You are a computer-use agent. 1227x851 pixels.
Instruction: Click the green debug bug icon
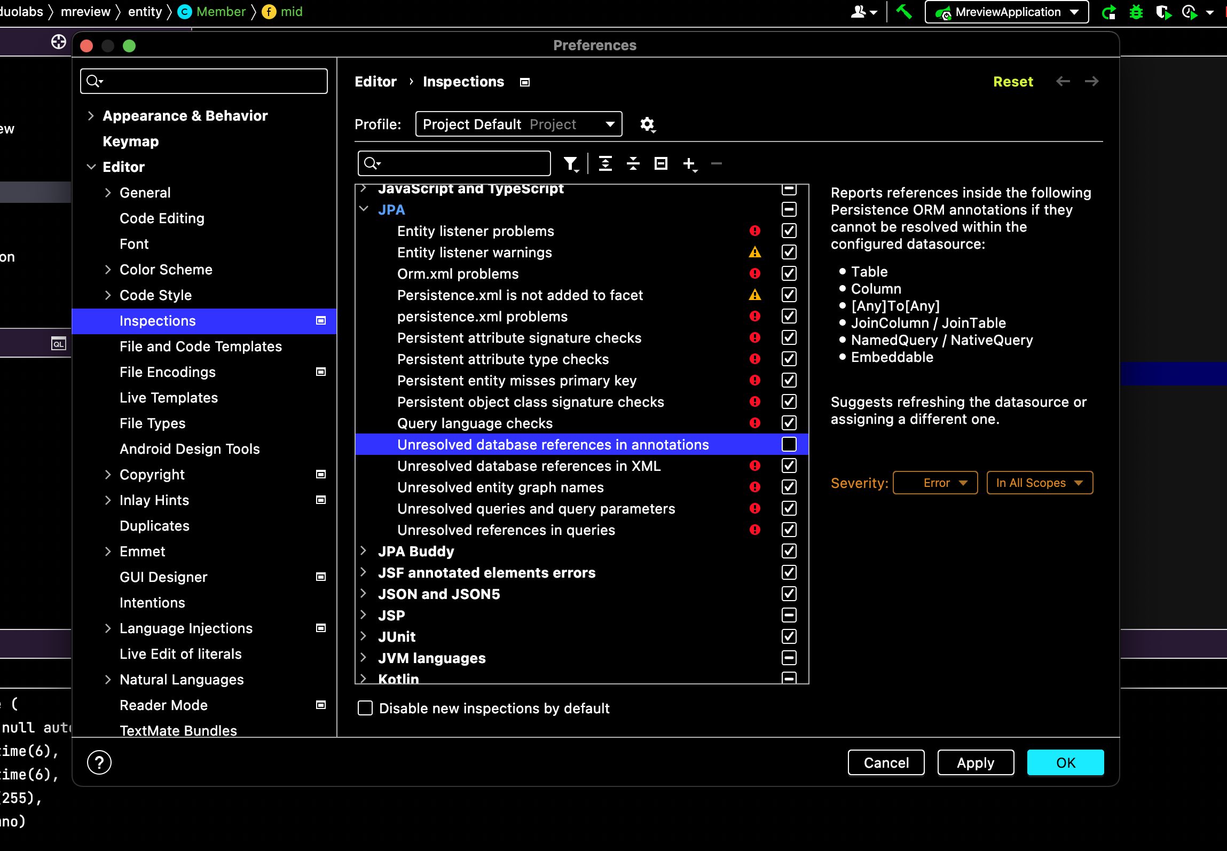tap(1136, 12)
